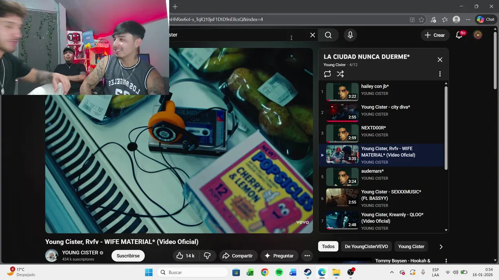
Task: Open the Edge favorites list icon
Action: pos(445,19)
